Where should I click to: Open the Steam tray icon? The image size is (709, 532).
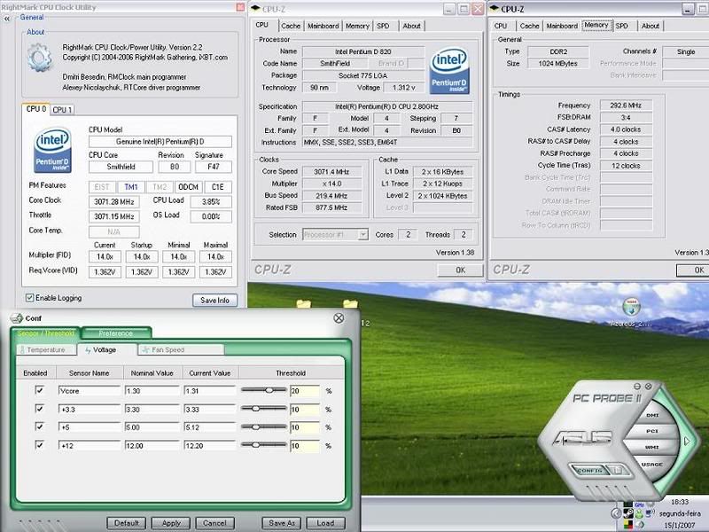pos(628,513)
